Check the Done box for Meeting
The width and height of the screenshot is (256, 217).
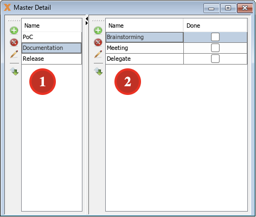pyautogui.click(x=215, y=48)
